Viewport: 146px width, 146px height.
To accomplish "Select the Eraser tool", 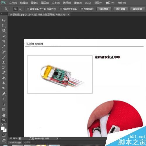I will point(4,73).
